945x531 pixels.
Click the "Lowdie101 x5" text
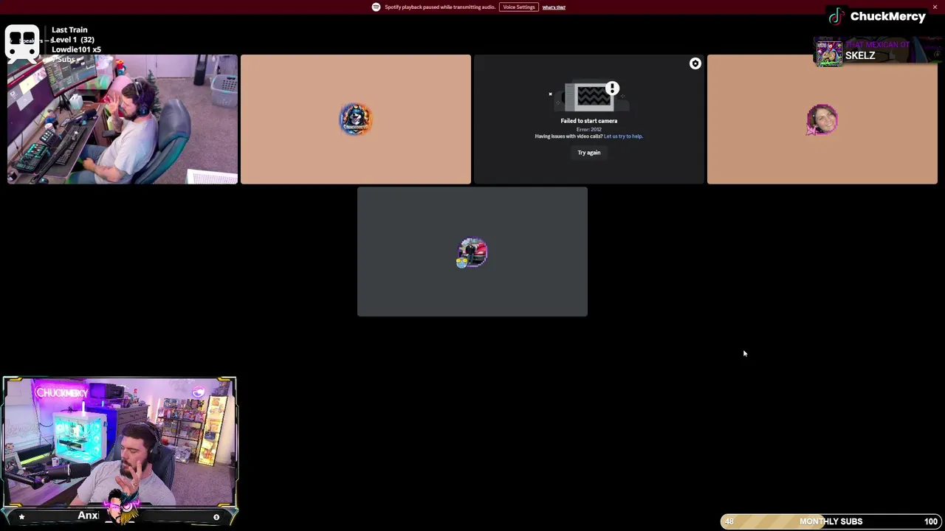click(x=76, y=49)
